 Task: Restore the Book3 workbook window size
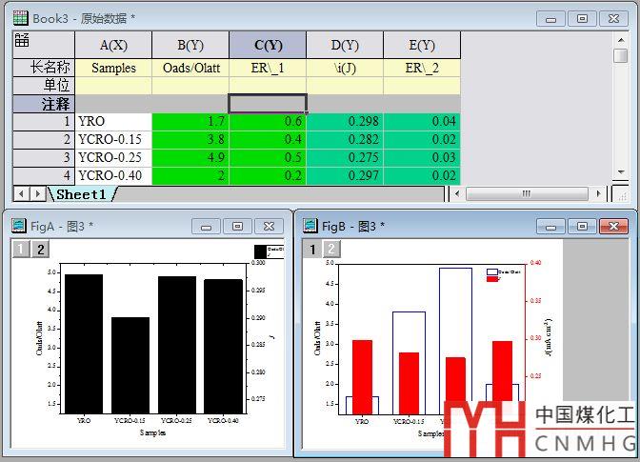(583, 17)
